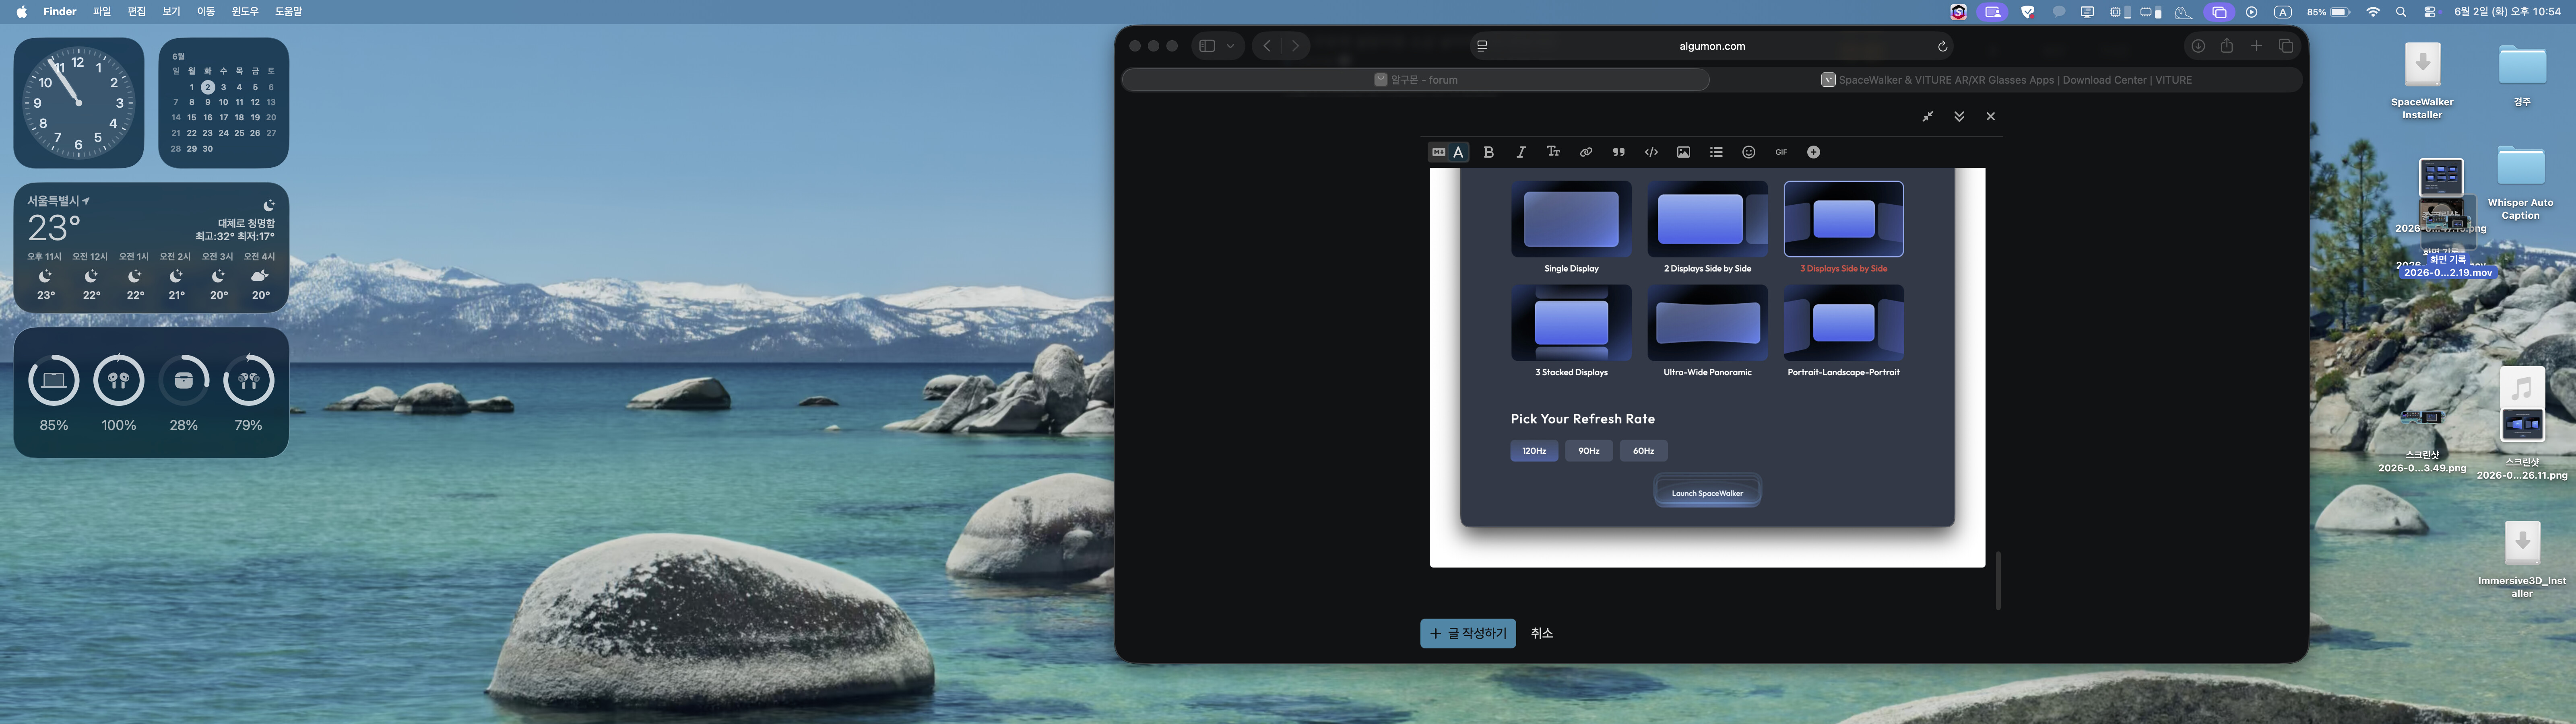Image resolution: width=2576 pixels, height=724 pixels.
Task: Choose the Ultra-Wide Panoramic layout
Action: coord(1707,323)
